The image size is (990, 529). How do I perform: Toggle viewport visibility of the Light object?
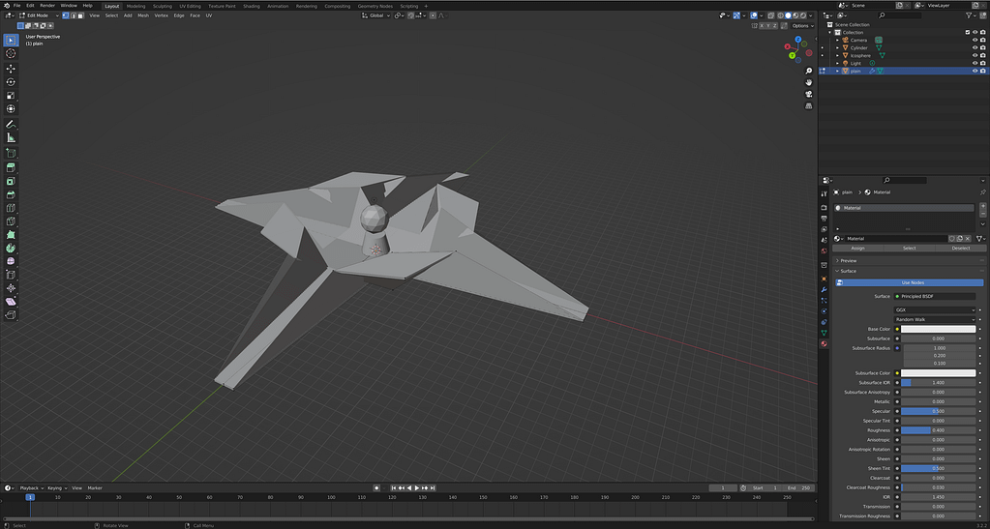[x=975, y=63]
